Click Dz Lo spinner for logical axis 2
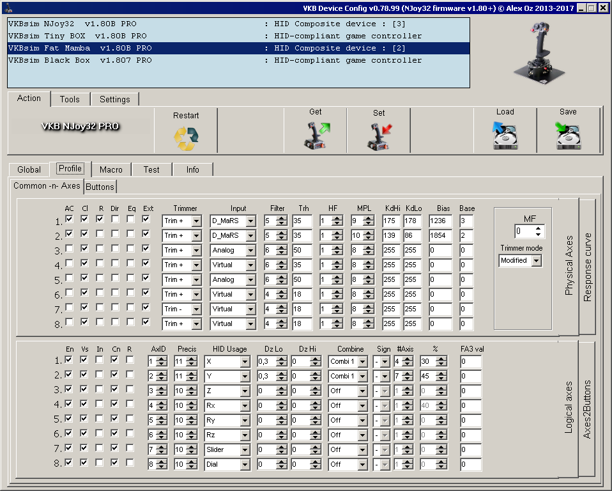 point(282,376)
